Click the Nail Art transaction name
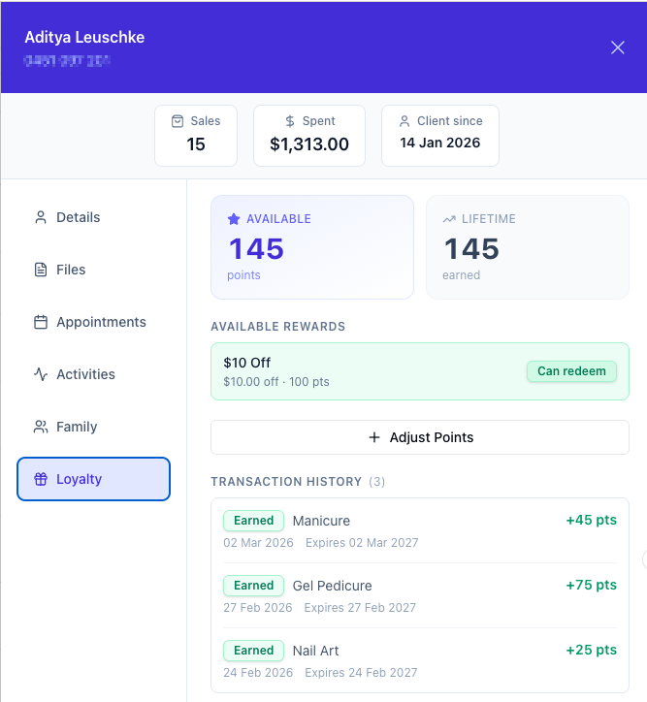 pos(315,651)
